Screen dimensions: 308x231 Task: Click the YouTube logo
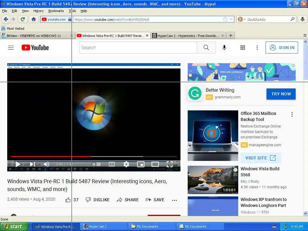point(35,48)
